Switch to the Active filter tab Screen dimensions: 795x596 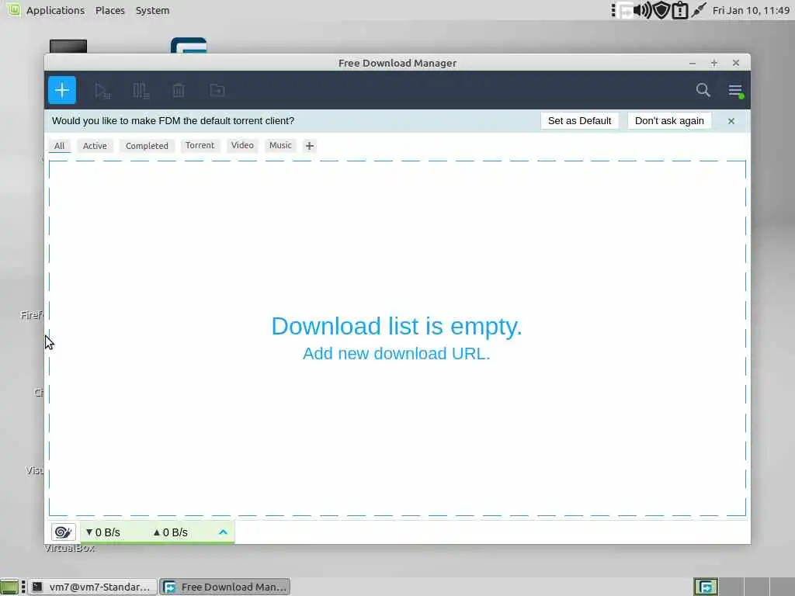[x=95, y=146]
